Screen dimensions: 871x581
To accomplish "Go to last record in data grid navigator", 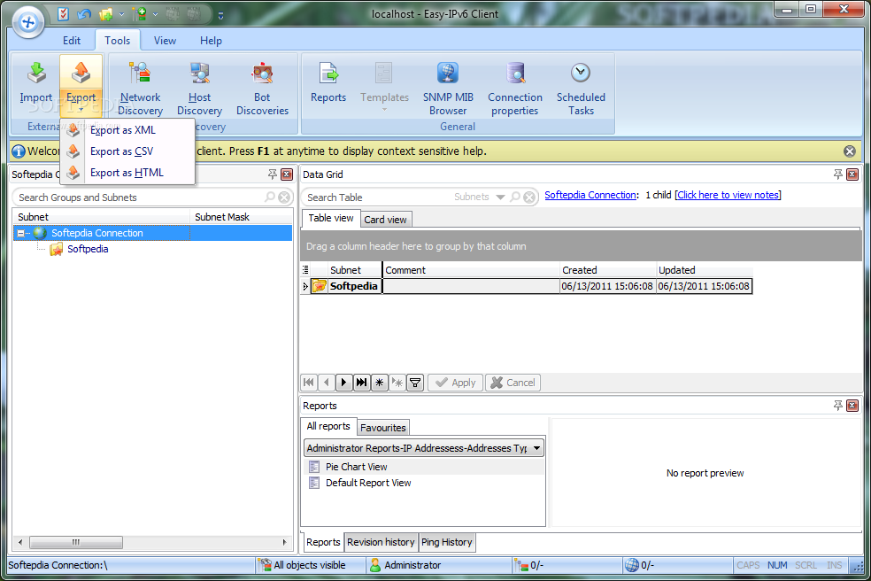I will pyautogui.click(x=362, y=383).
